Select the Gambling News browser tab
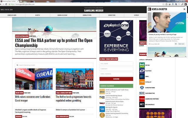 pyautogui.click(x=9, y=1)
